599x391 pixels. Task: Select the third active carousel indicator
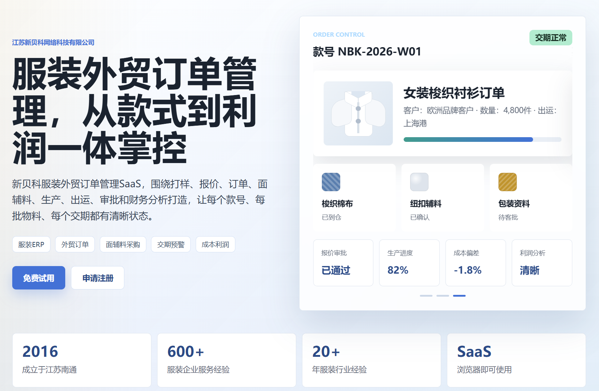click(x=459, y=296)
